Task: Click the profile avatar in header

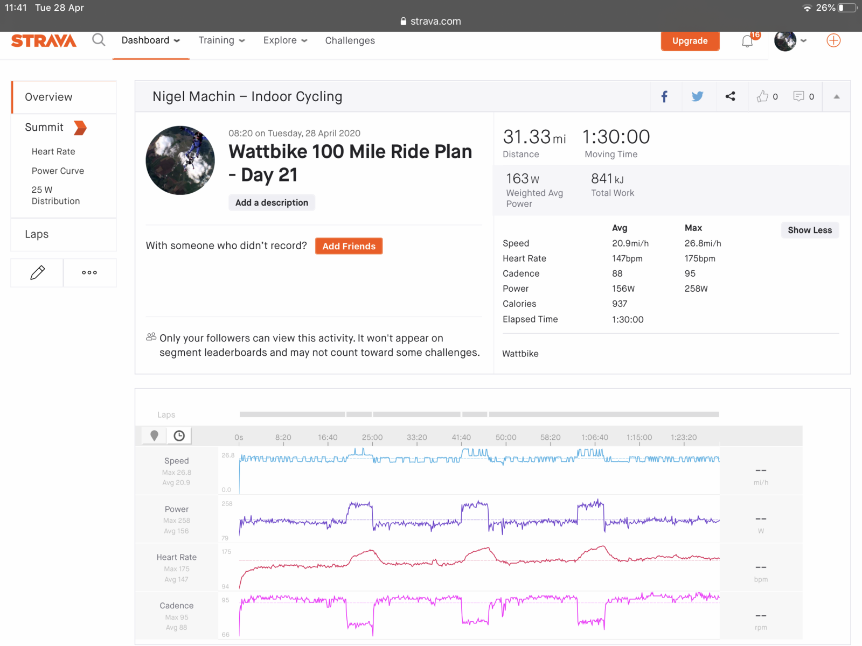Action: pyautogui.click(x=785, y=40)
